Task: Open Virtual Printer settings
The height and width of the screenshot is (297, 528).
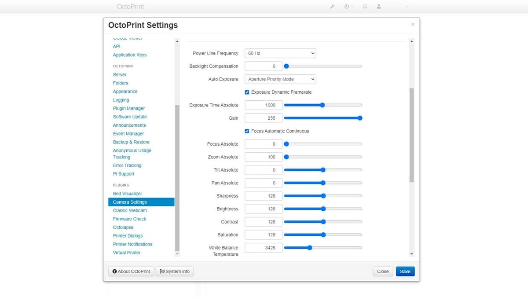Action: [127, 253]
